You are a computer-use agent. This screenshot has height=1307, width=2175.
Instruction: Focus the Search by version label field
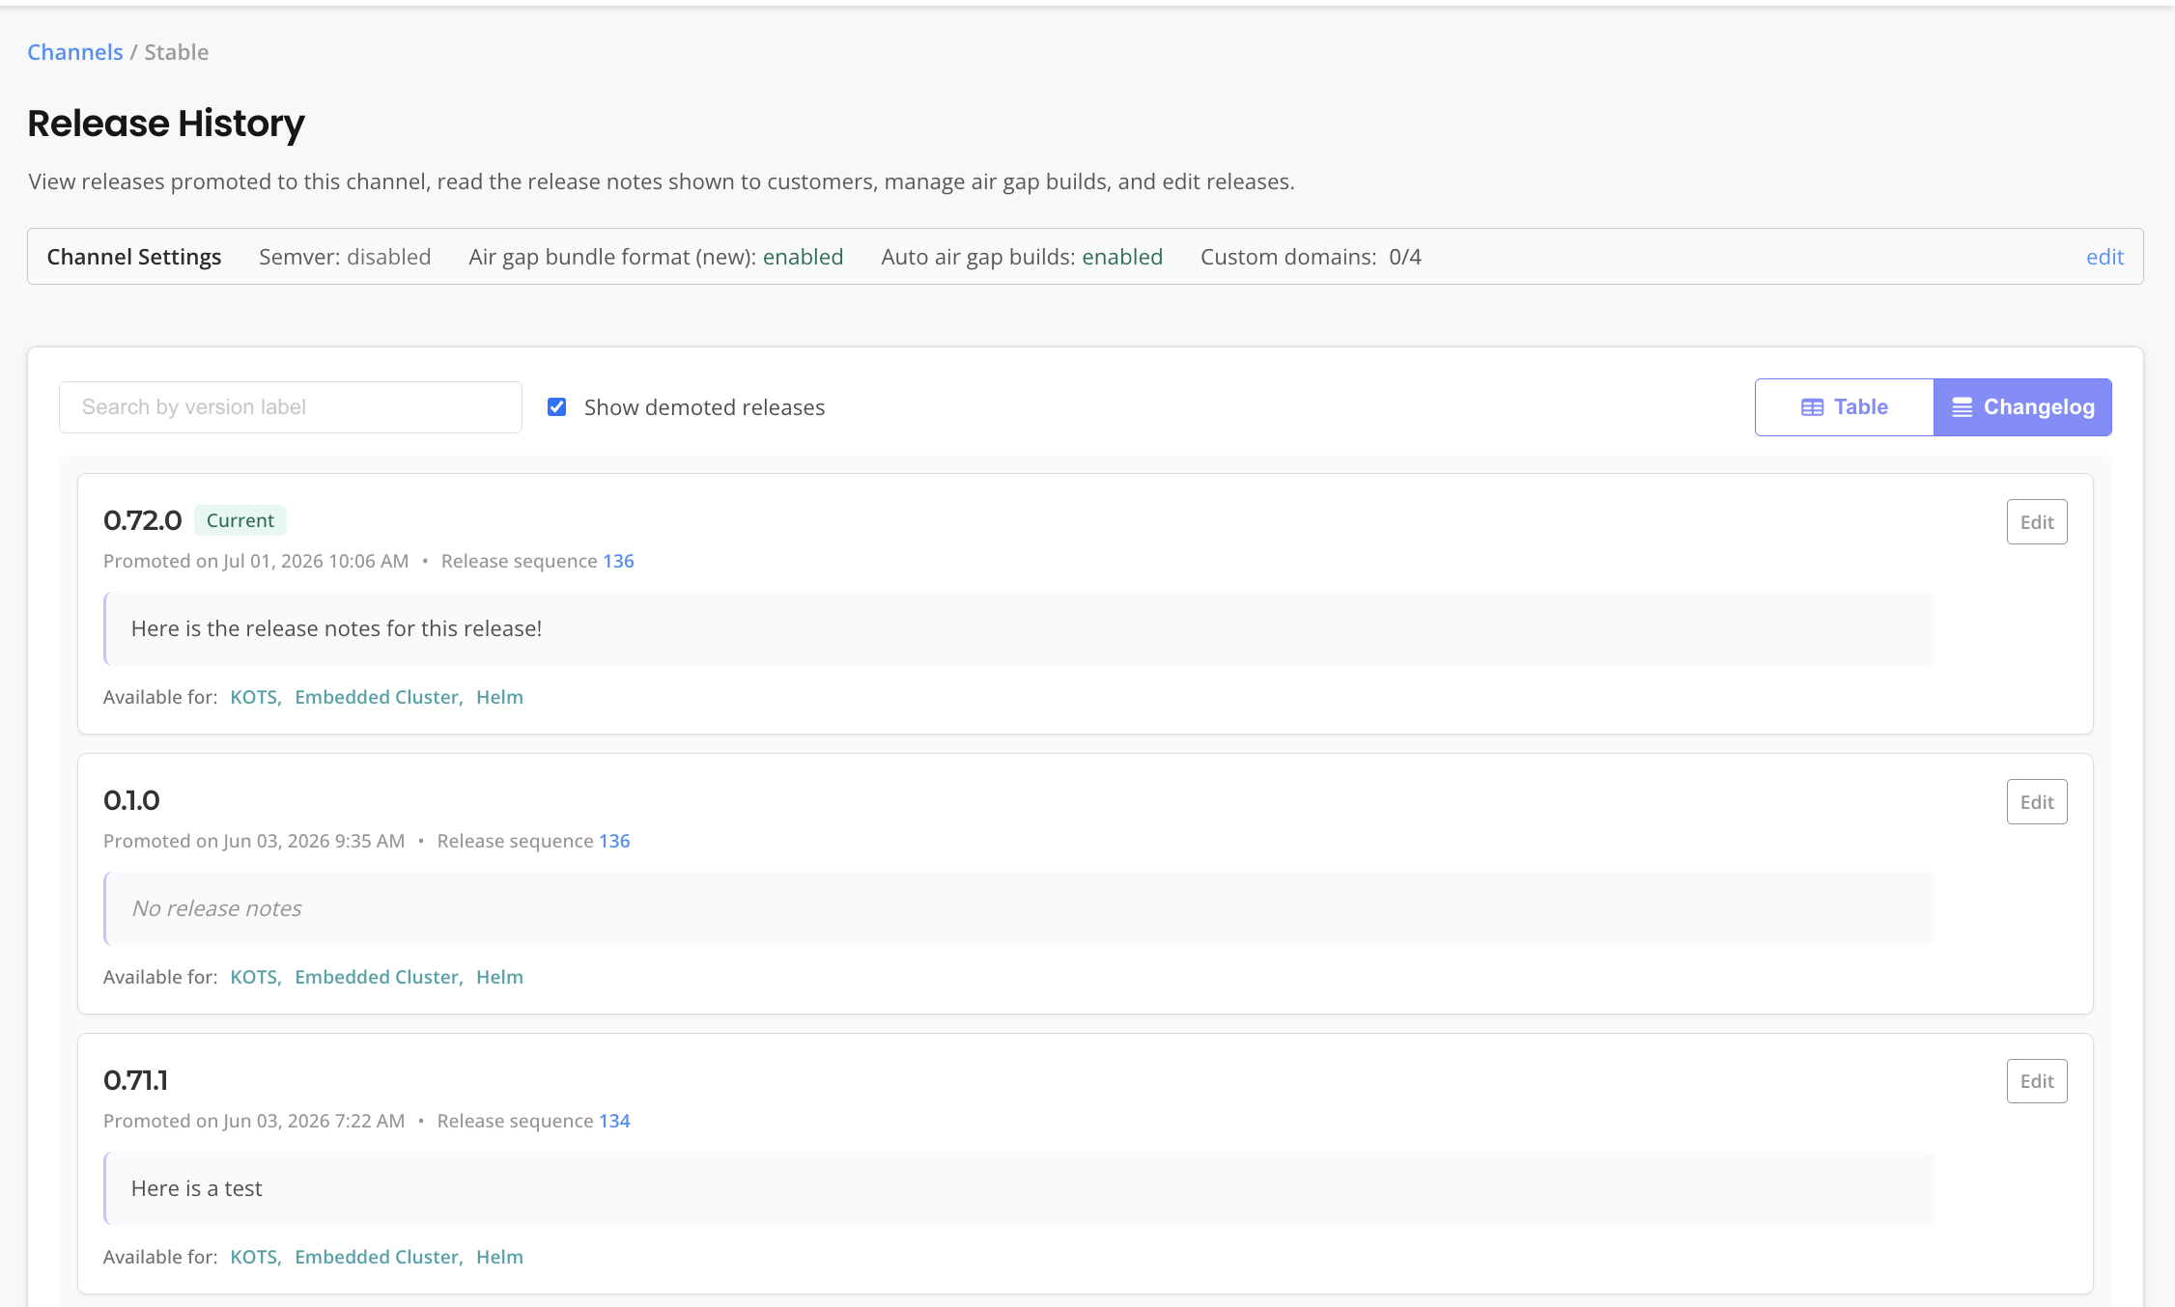tap(291, 407)
